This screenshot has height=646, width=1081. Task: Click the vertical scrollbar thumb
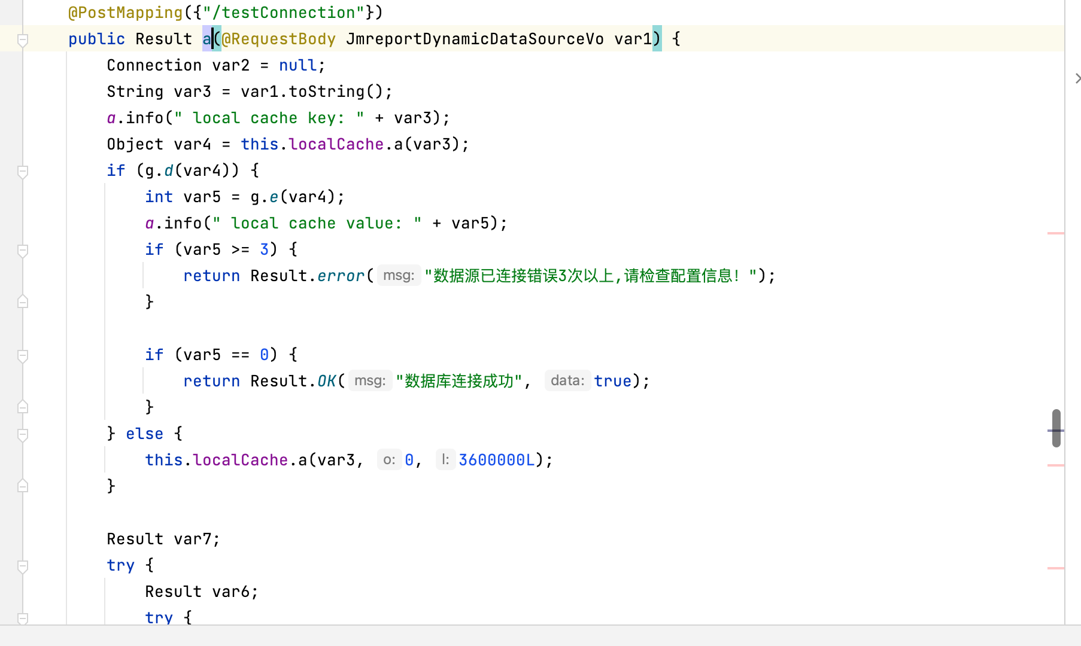1056,428
